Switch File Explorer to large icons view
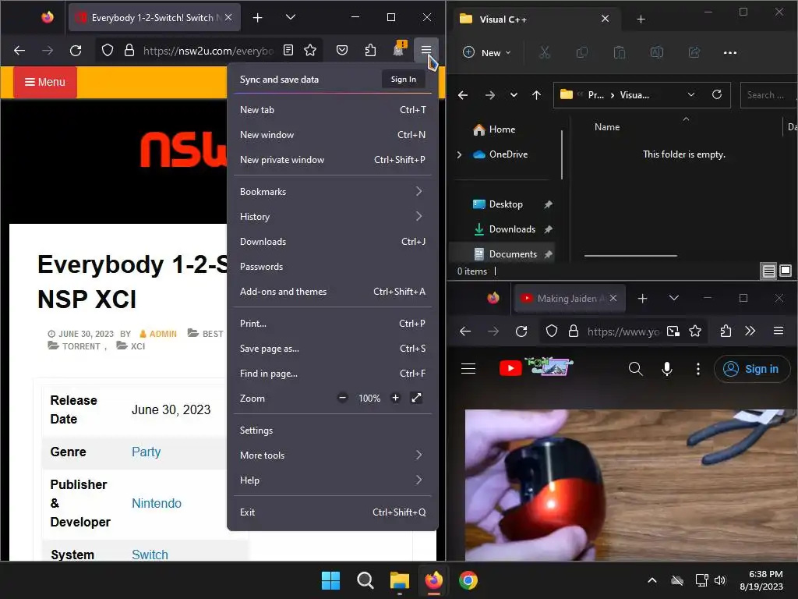798x599 pixels. [x=786, y=271]
